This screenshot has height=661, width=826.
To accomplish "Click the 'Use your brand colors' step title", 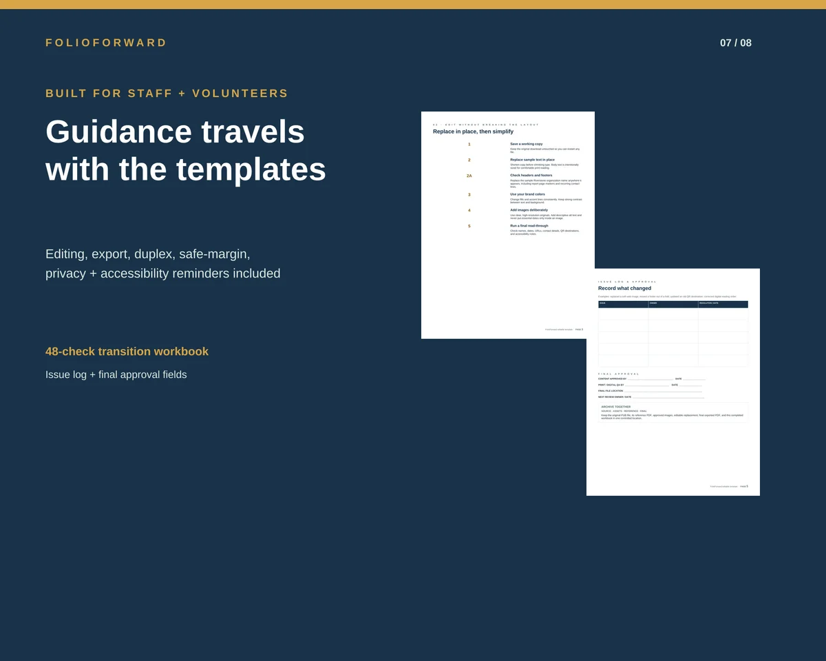I will (528, 194).
